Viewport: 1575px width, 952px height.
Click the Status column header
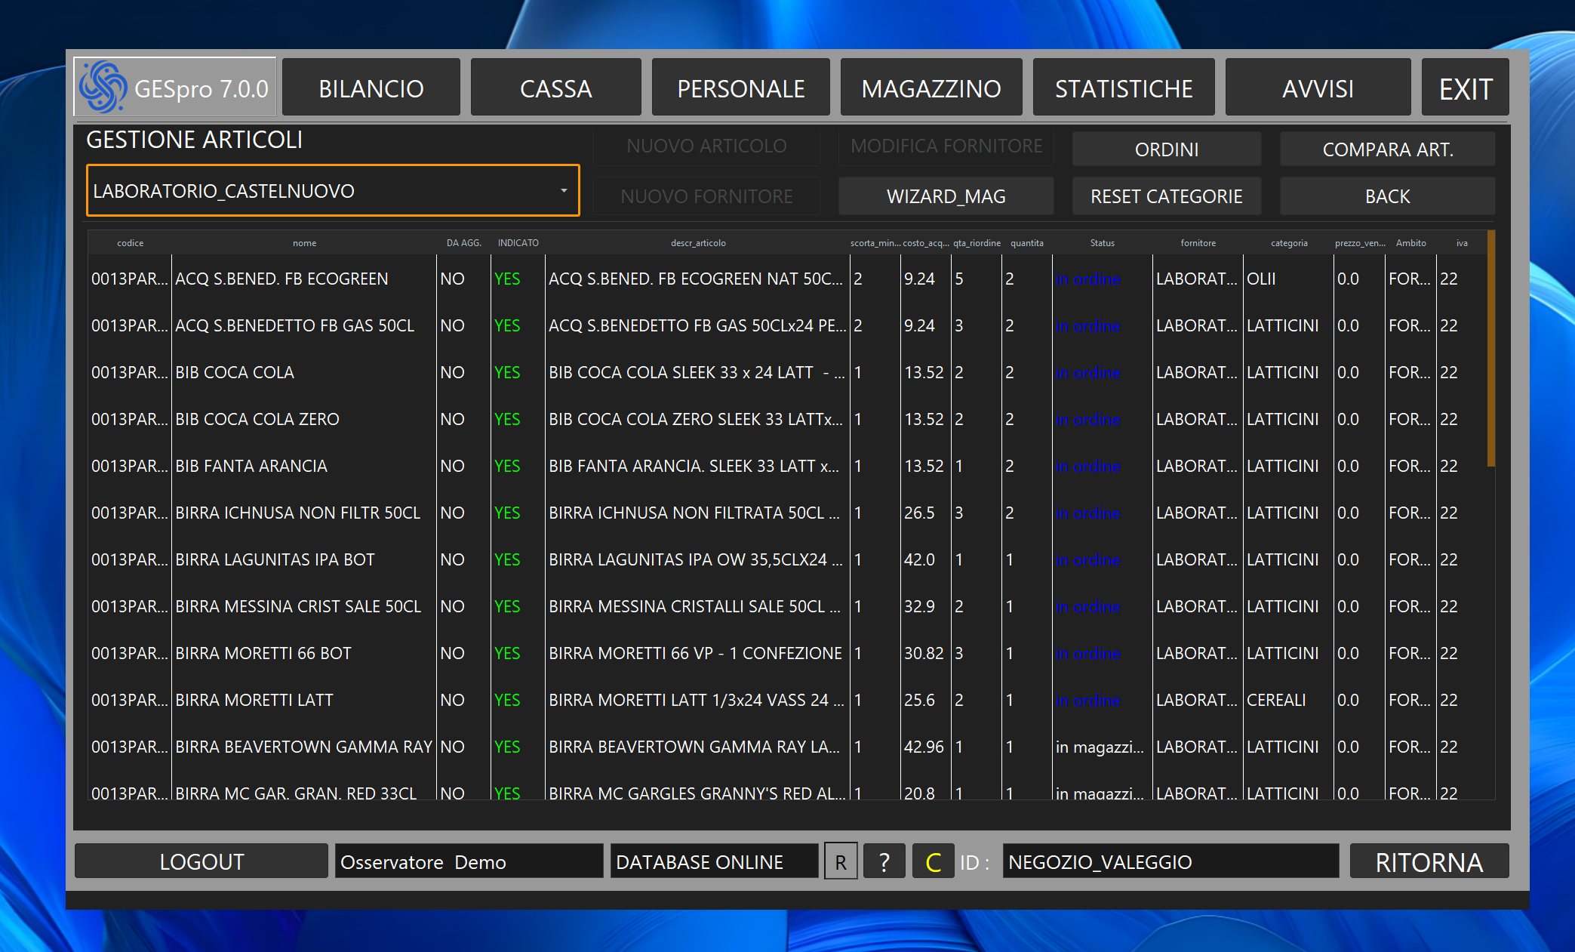(1102, 243)
